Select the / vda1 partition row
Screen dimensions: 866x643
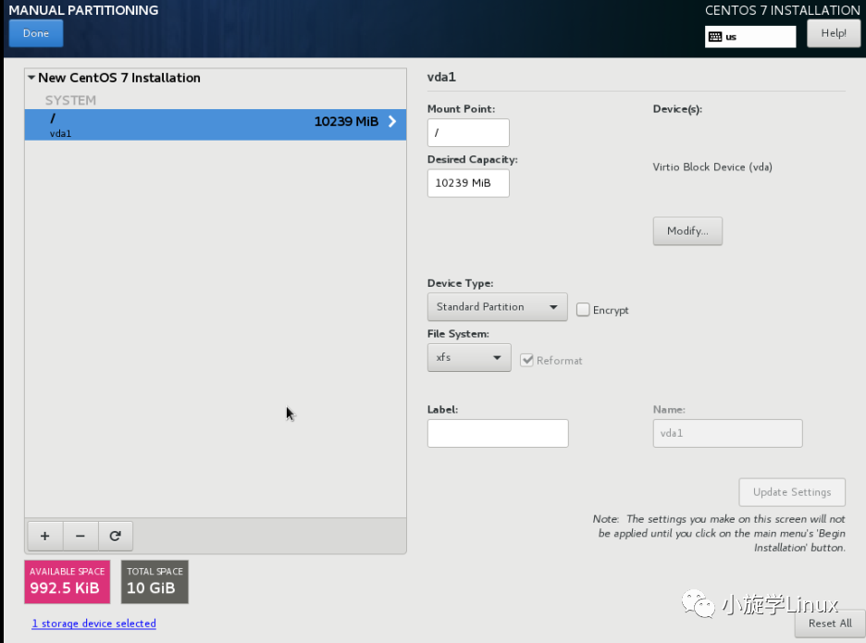[216, 124]
